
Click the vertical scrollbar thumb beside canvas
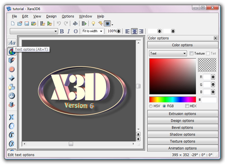[x=138, y=86]
